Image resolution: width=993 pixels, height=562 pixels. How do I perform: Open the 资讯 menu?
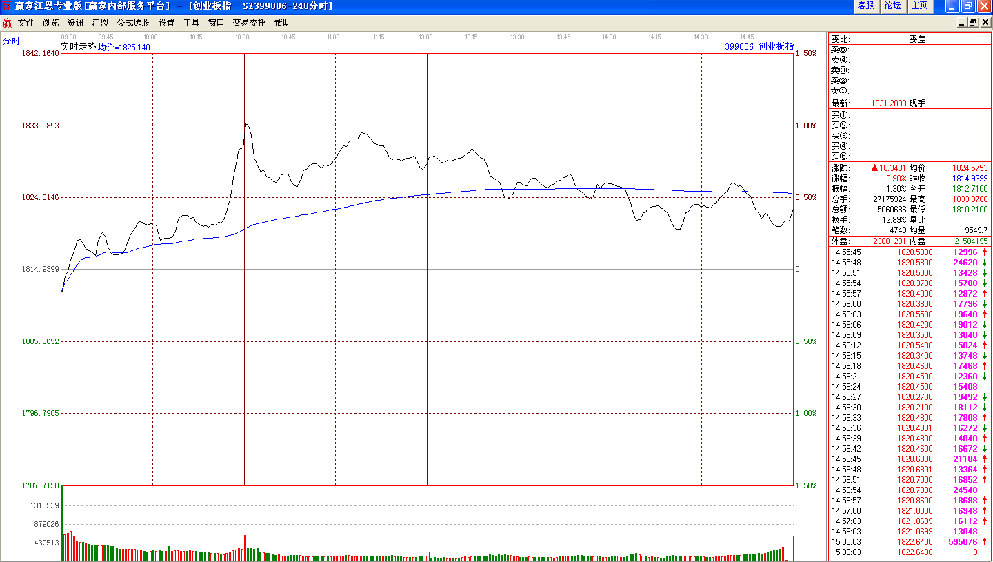tap(75, 23)
